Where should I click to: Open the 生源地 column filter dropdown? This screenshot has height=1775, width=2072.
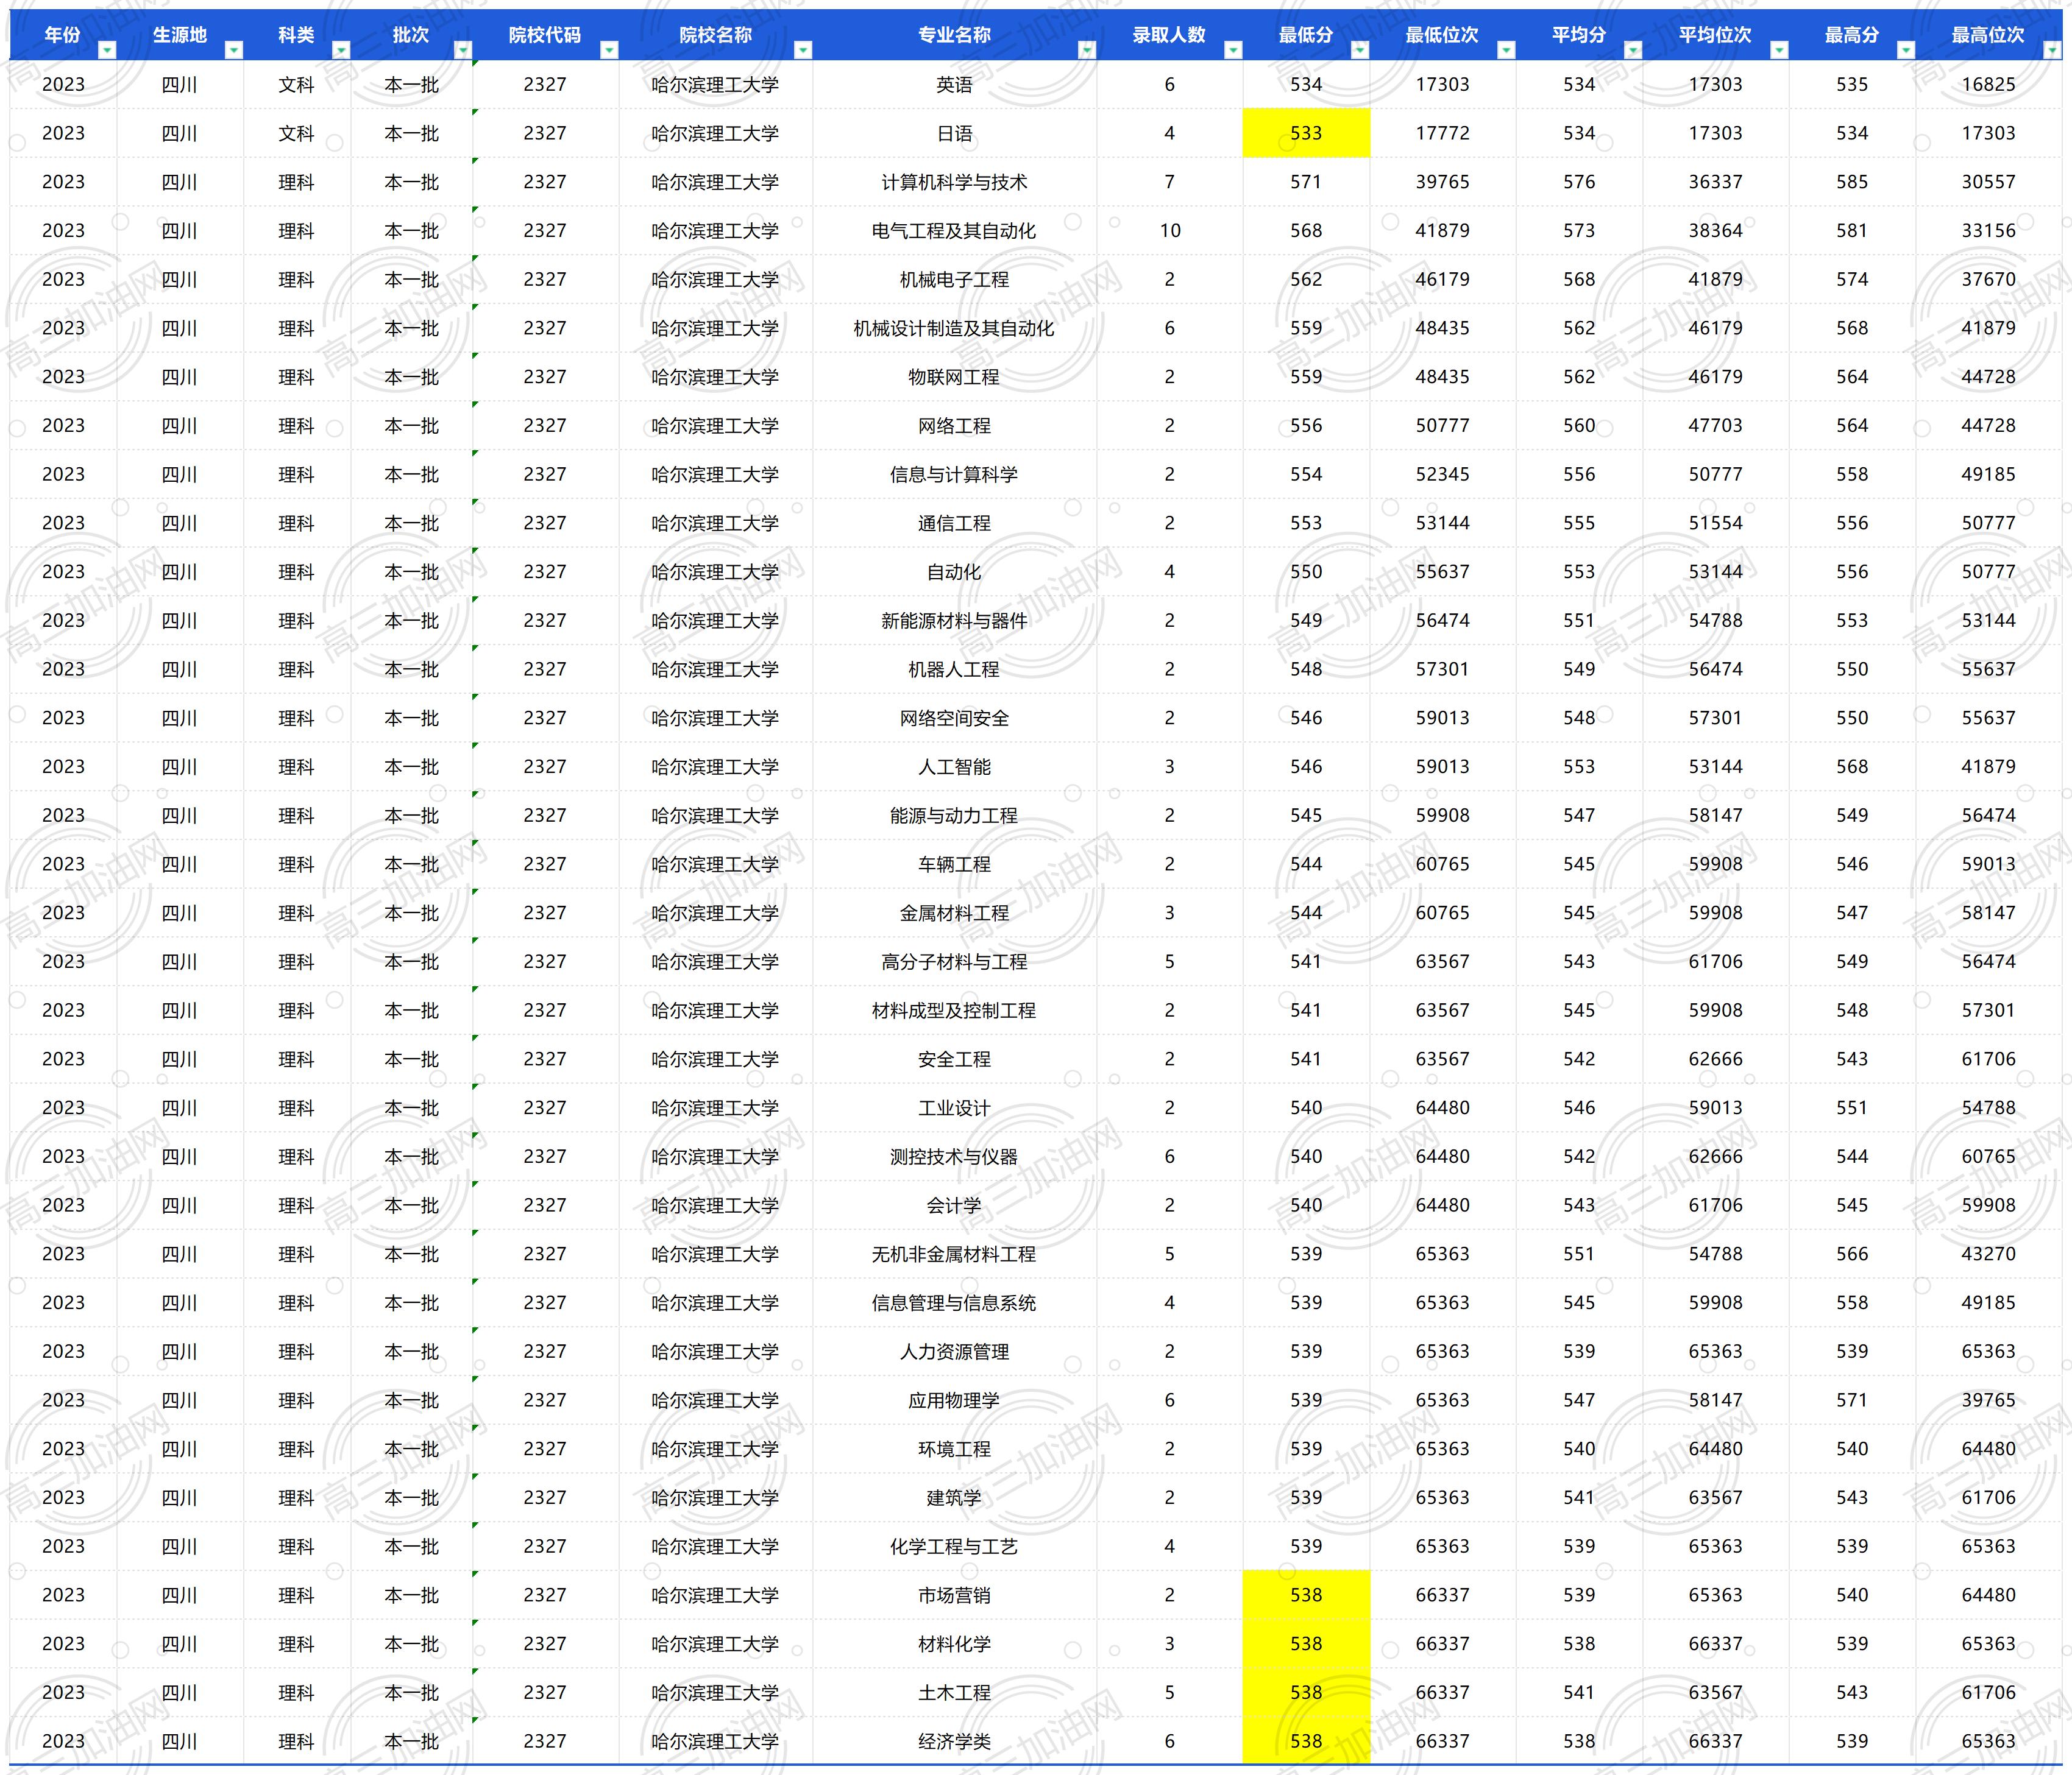(x=234, y=50)
